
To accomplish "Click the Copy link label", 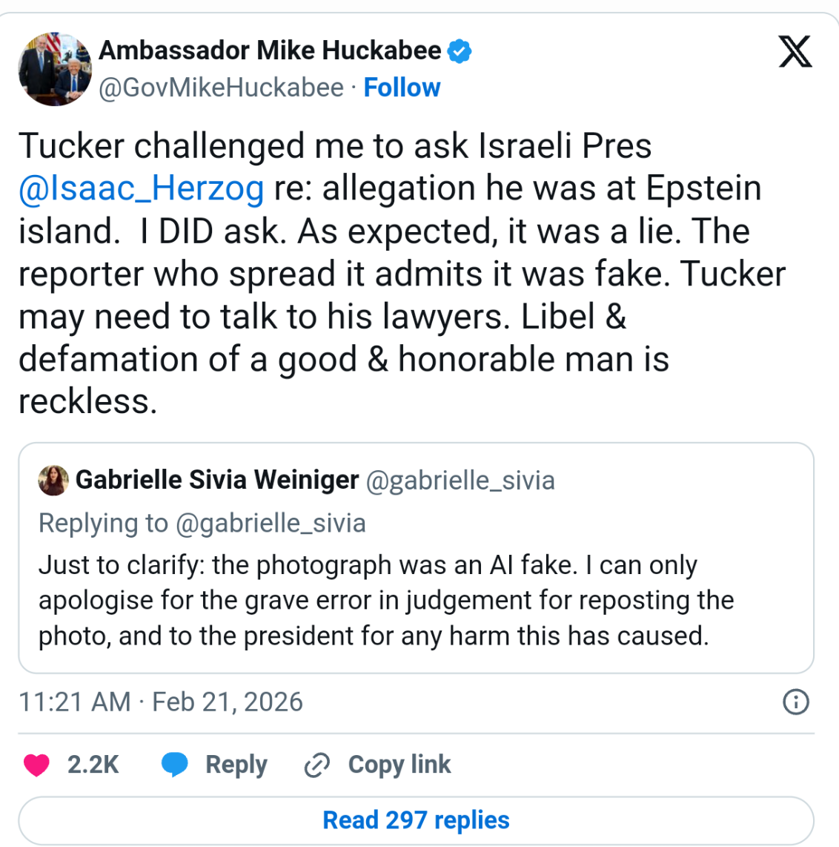I will pos(399,765).
